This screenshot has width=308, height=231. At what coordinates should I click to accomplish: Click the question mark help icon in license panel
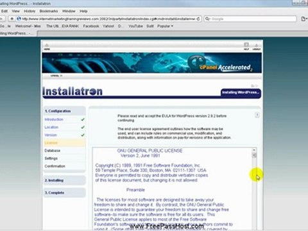[257, 115]
